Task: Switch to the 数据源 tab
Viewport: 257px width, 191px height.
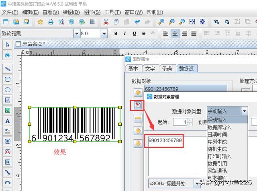Action: tap(186, 68)
